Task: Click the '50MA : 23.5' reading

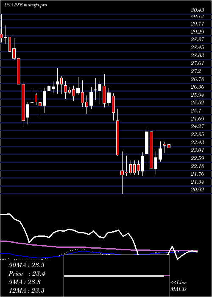Action: click(x=26, y=265)
